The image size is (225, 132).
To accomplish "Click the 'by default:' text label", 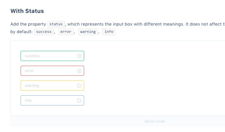I will tap(22, 32).
